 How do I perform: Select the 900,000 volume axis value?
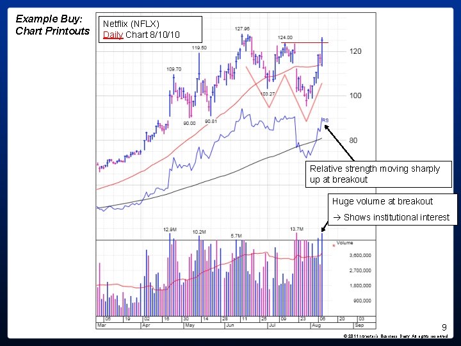tap(362, 301)
